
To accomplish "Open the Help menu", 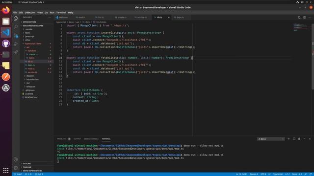I will coord(71,13).
